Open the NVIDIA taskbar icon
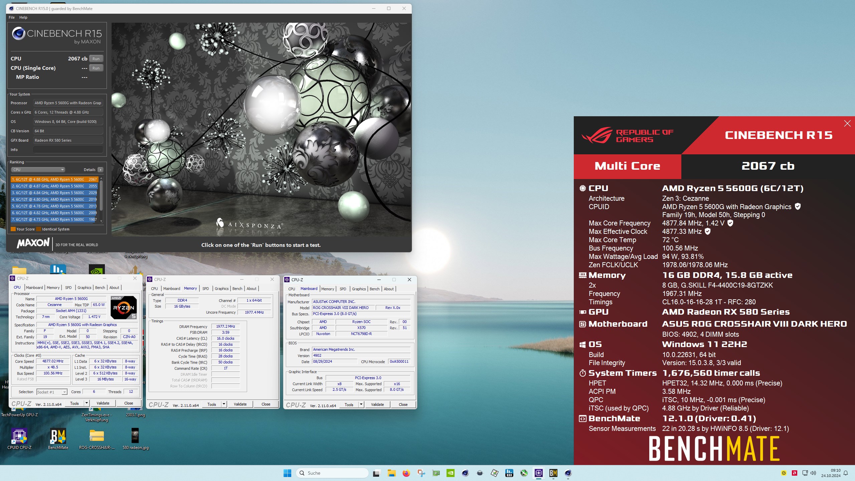 tap(451, 473)
